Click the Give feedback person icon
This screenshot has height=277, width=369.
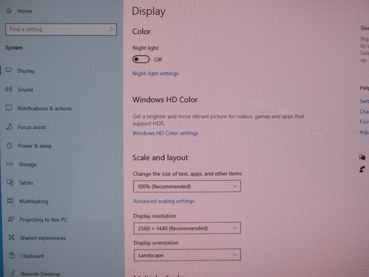point(362,169)
